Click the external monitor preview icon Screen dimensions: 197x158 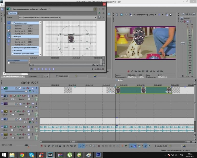click(121, 15)
